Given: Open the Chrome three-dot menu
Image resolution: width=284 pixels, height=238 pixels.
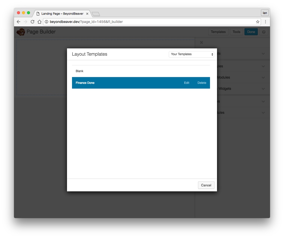Looking at the screenshot, I should (x=265, y=22).
